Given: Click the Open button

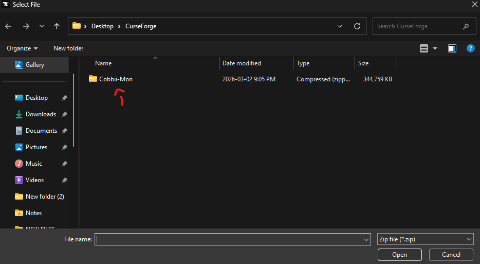Looking at the screenshot, I should coord(399,255).
